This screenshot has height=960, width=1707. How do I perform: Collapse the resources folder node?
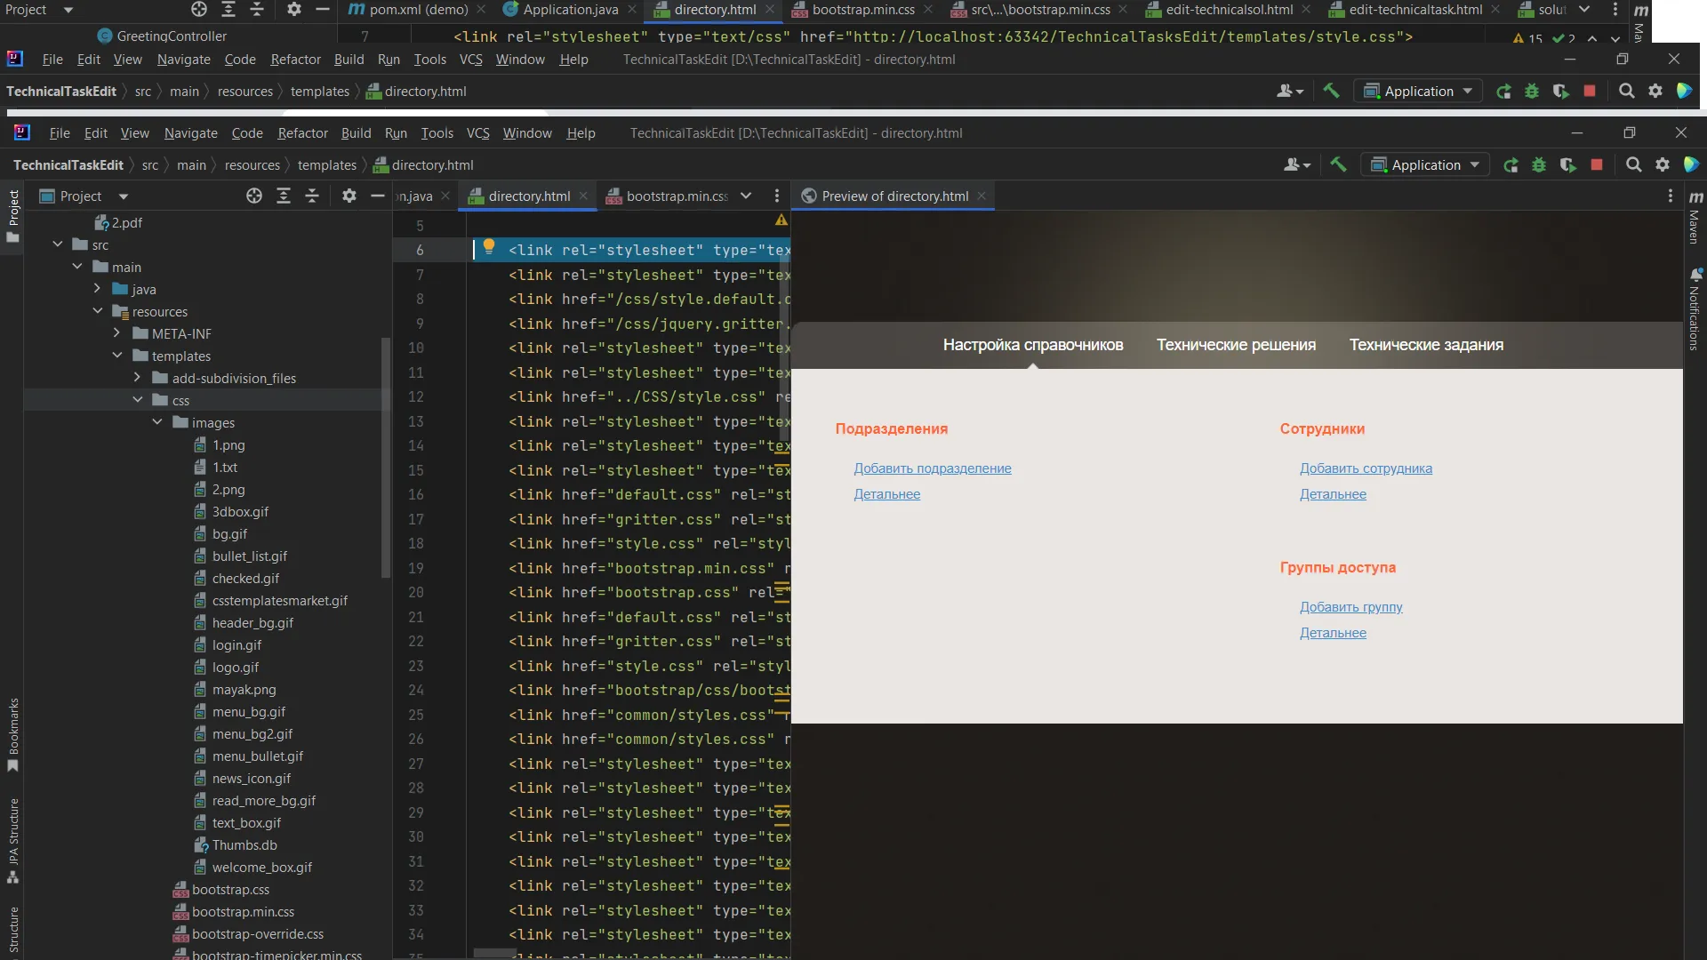pos(97,311)
